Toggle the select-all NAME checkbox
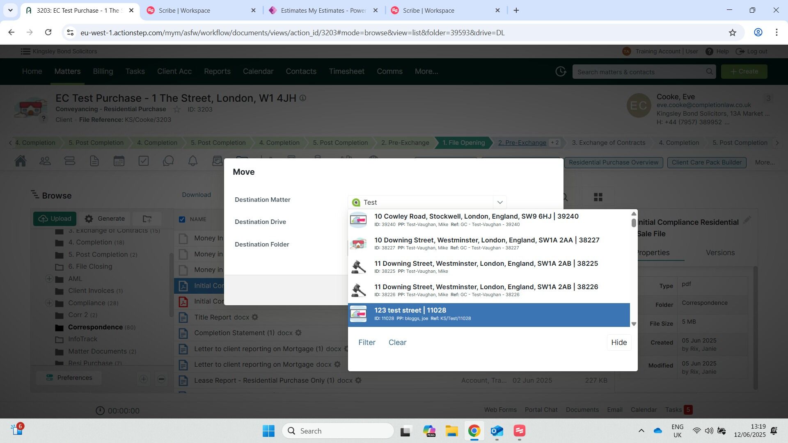 tap(182, 219)
